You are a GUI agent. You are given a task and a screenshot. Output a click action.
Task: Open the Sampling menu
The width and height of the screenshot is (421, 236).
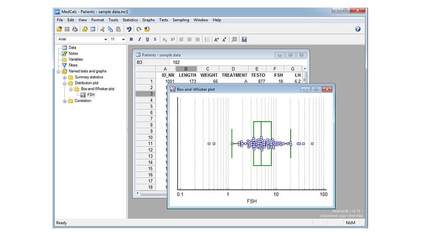click(180, 20)
